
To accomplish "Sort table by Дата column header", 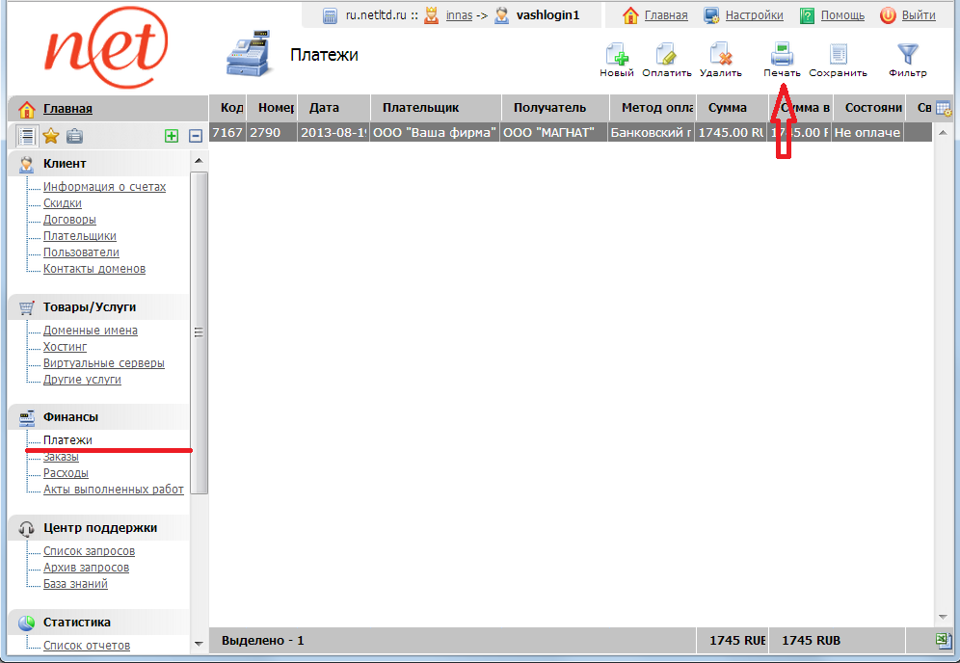I will (325, 108).
